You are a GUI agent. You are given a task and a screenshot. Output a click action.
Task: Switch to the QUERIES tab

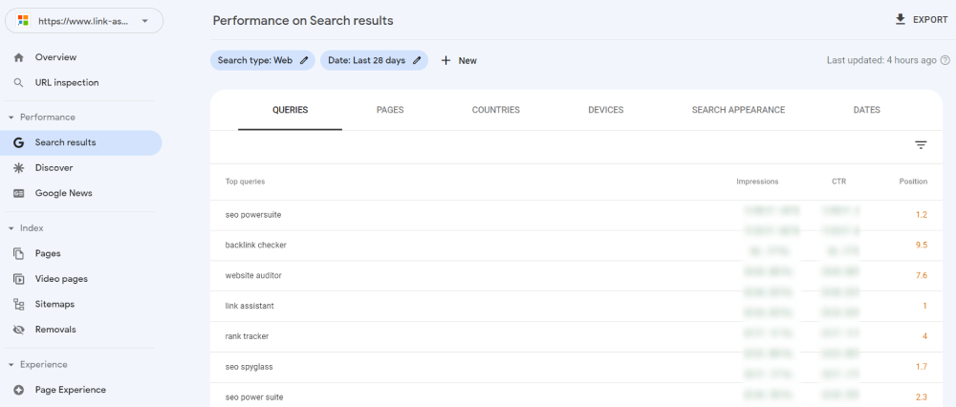point(291,110)
